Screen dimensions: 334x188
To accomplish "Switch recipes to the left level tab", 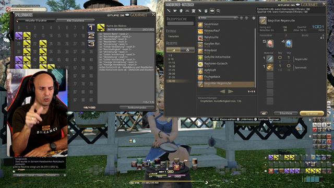I will 173,50.
